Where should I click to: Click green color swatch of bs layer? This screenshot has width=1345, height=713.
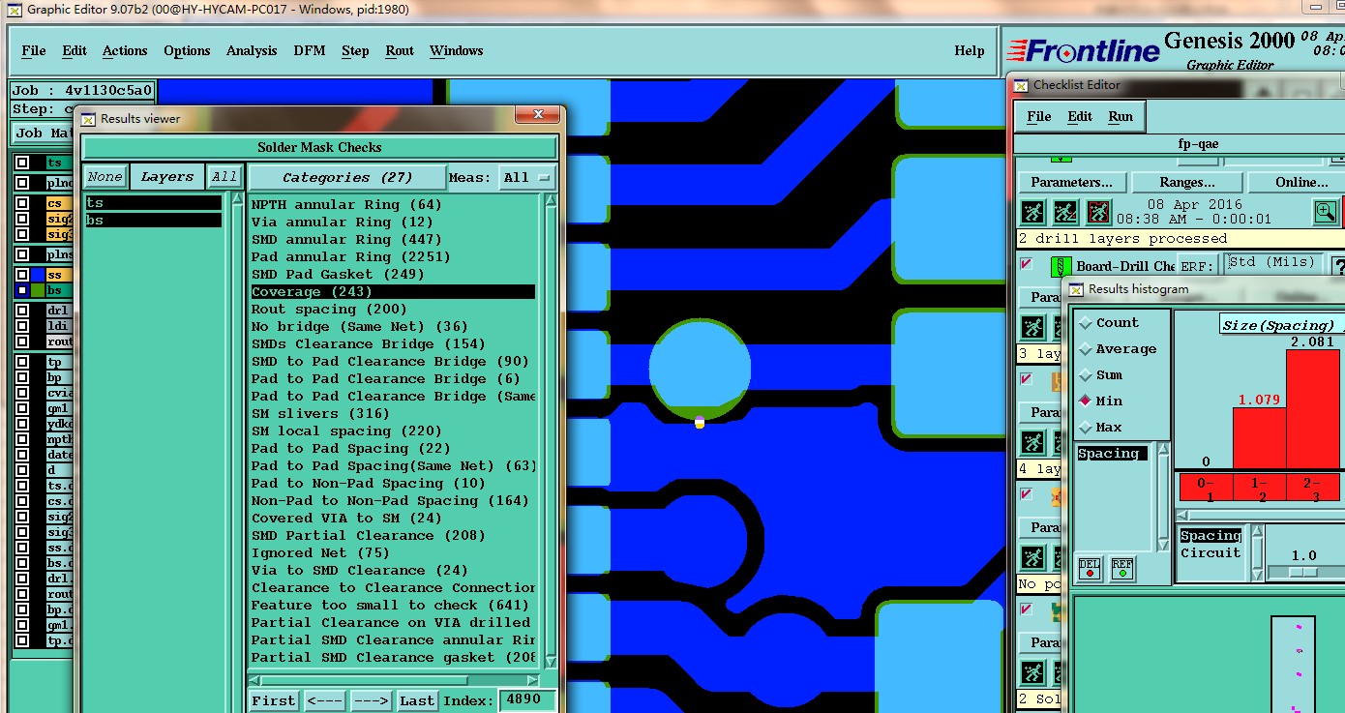(x=39, y=290)
